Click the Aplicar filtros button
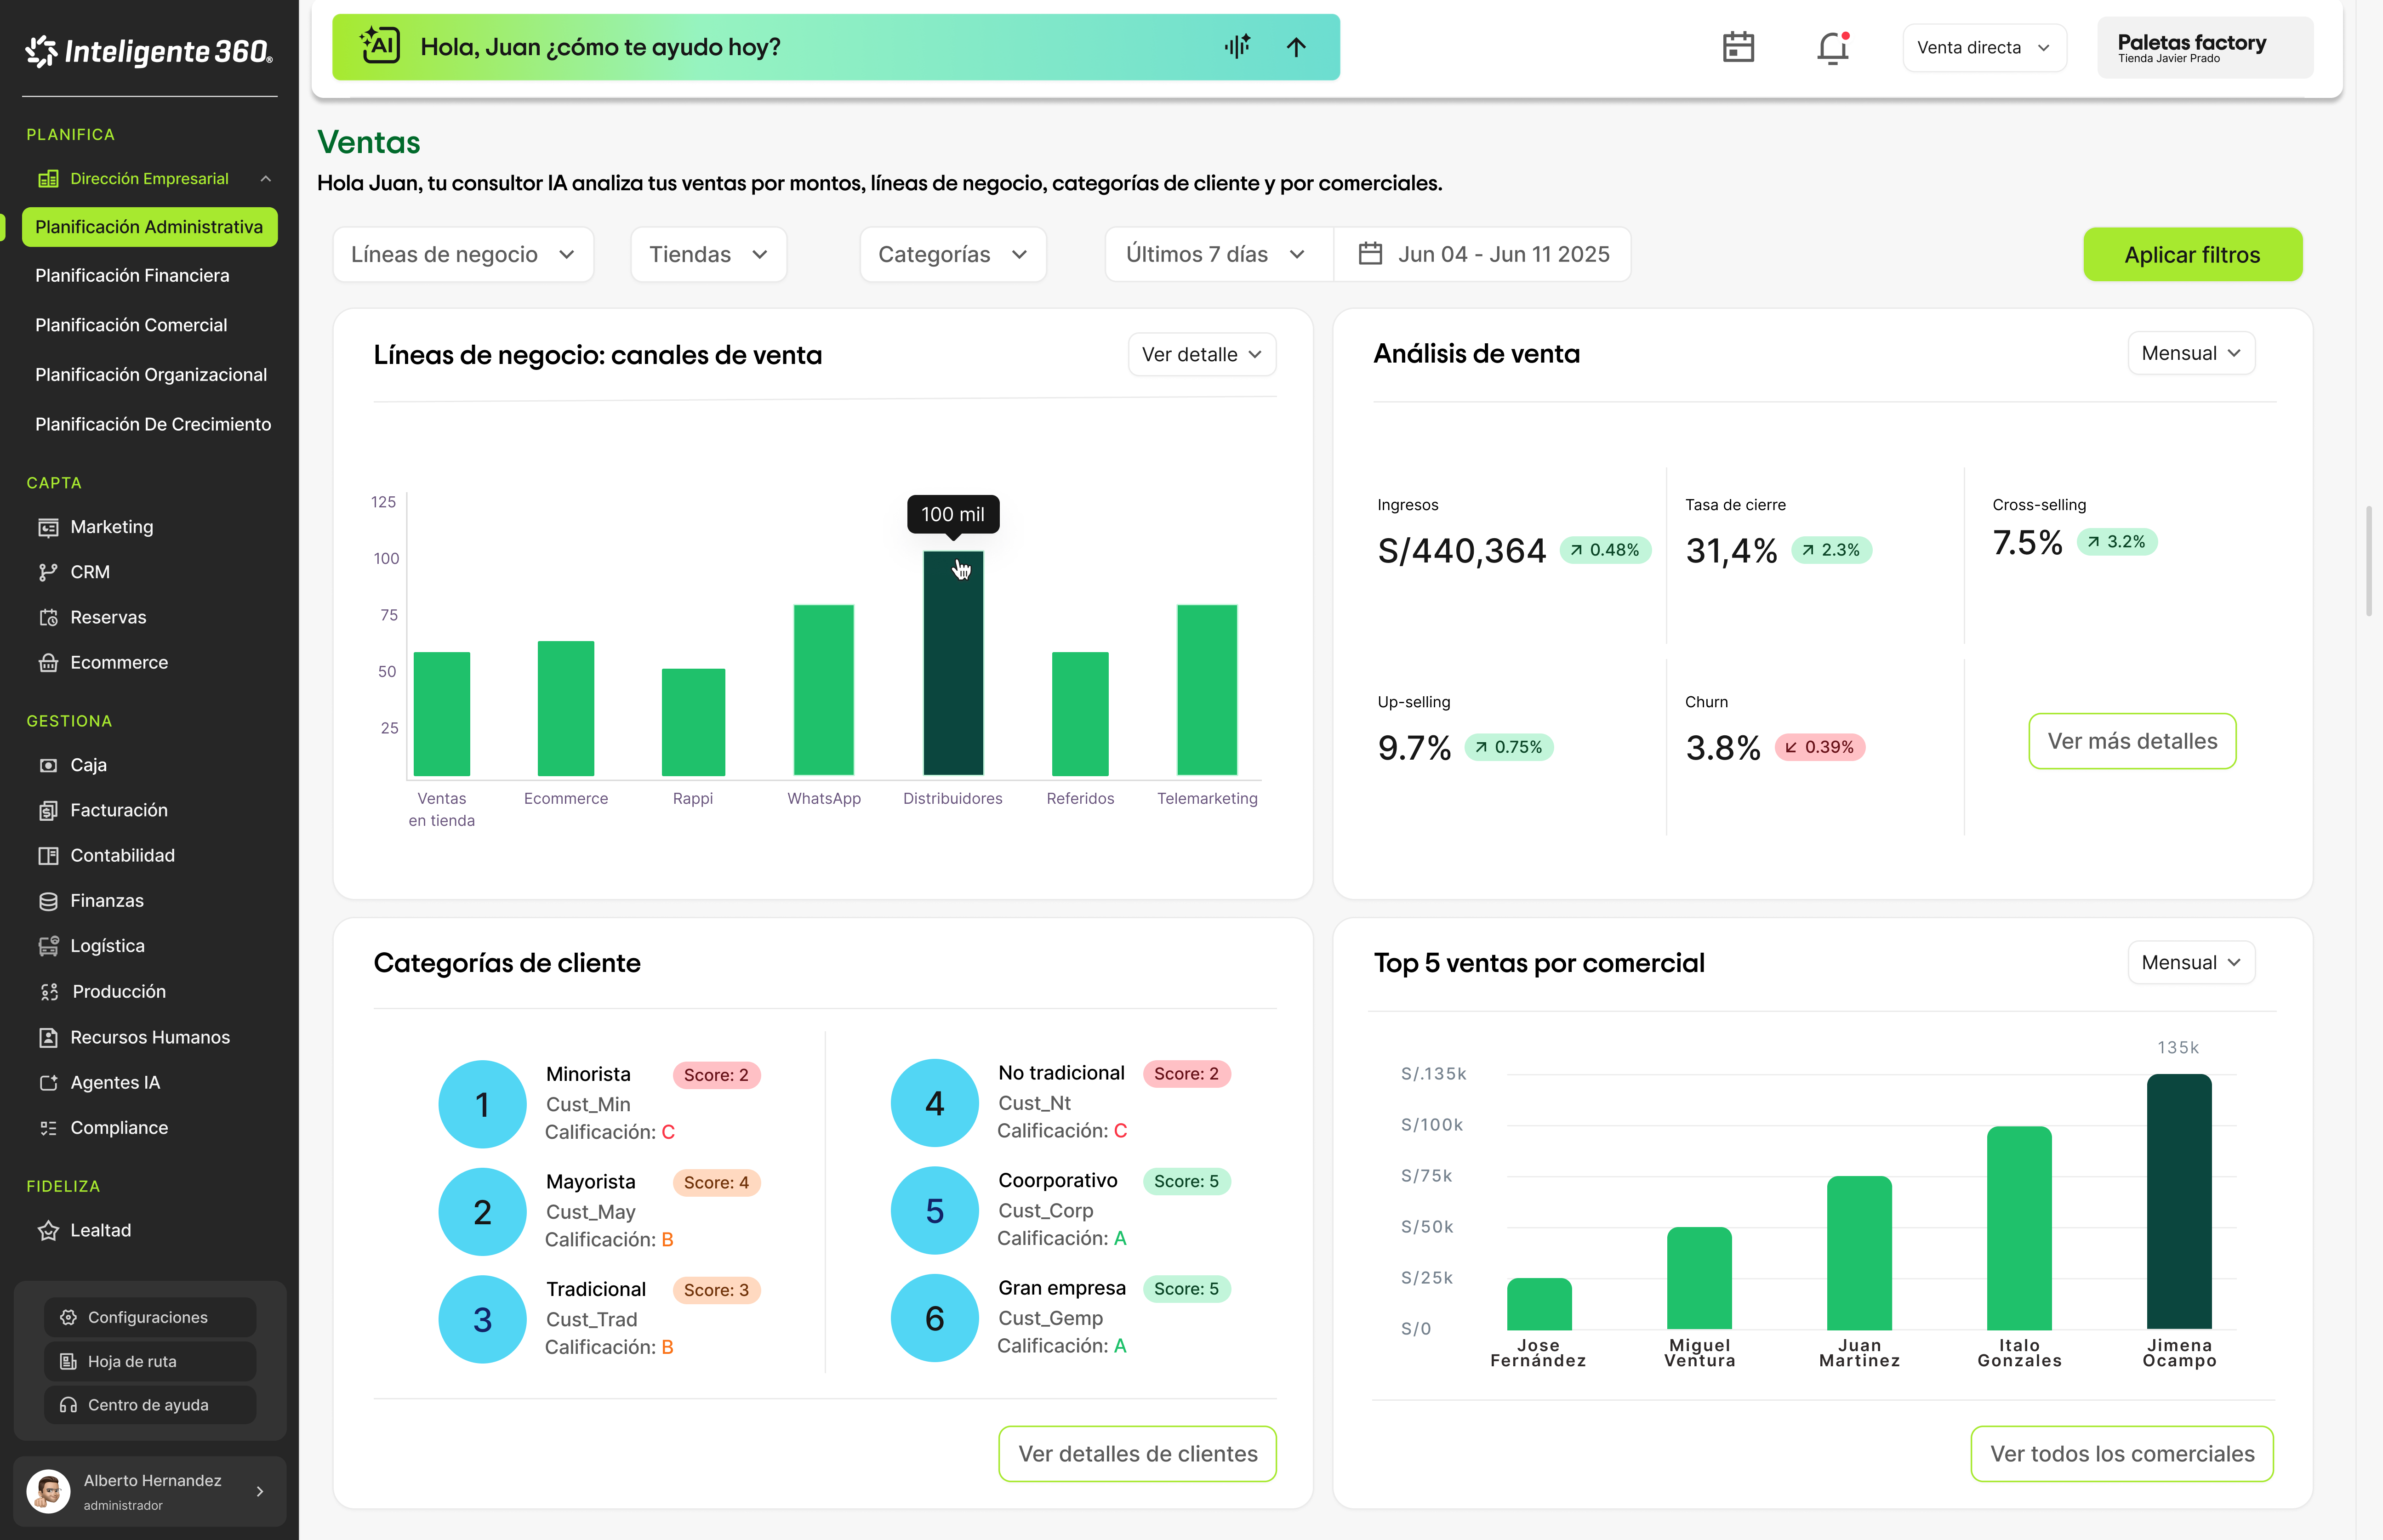2383x1540 pixels. pos(2191,255)
